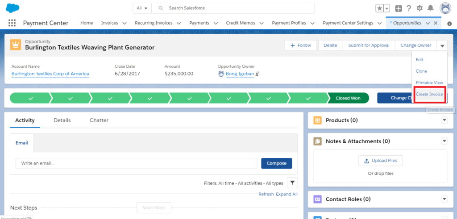Click the Refresh activity link
Image resolution: width=457 pixels, height=219 pixels.
[266, 194]
